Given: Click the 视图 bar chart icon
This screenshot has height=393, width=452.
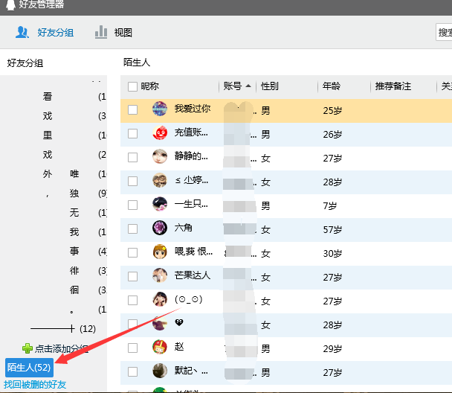Looking at the screenshot, I should click(x=101, y=32).
